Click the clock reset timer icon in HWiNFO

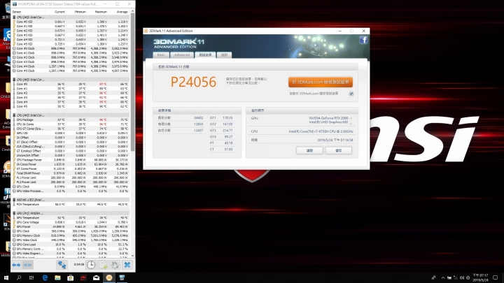pos(91,265)
